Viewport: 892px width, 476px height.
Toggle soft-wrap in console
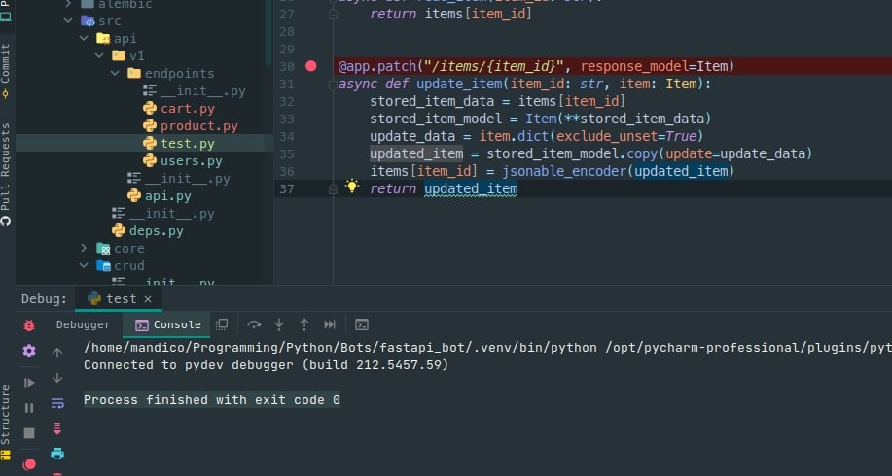(57, 403)
